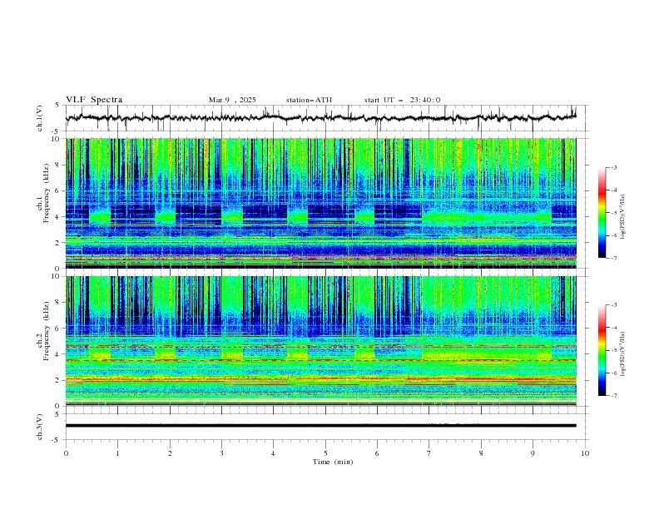Click the ch.1 spectrogram panel
Image resolution: width=659 pixels, height=509 pixels.
point(320,203)
